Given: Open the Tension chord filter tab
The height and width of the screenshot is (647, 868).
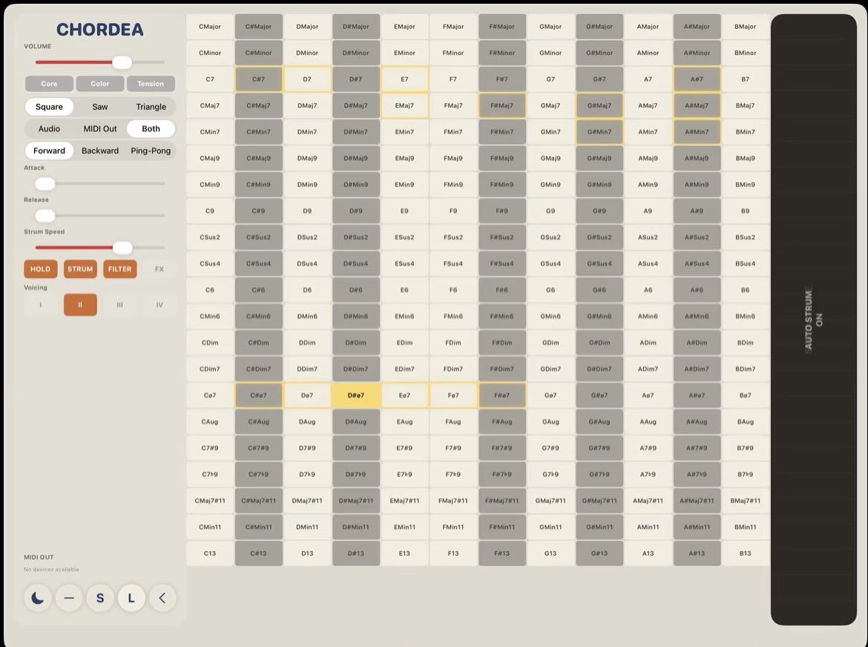Looking at the screenshot, I should pos(151,84).
